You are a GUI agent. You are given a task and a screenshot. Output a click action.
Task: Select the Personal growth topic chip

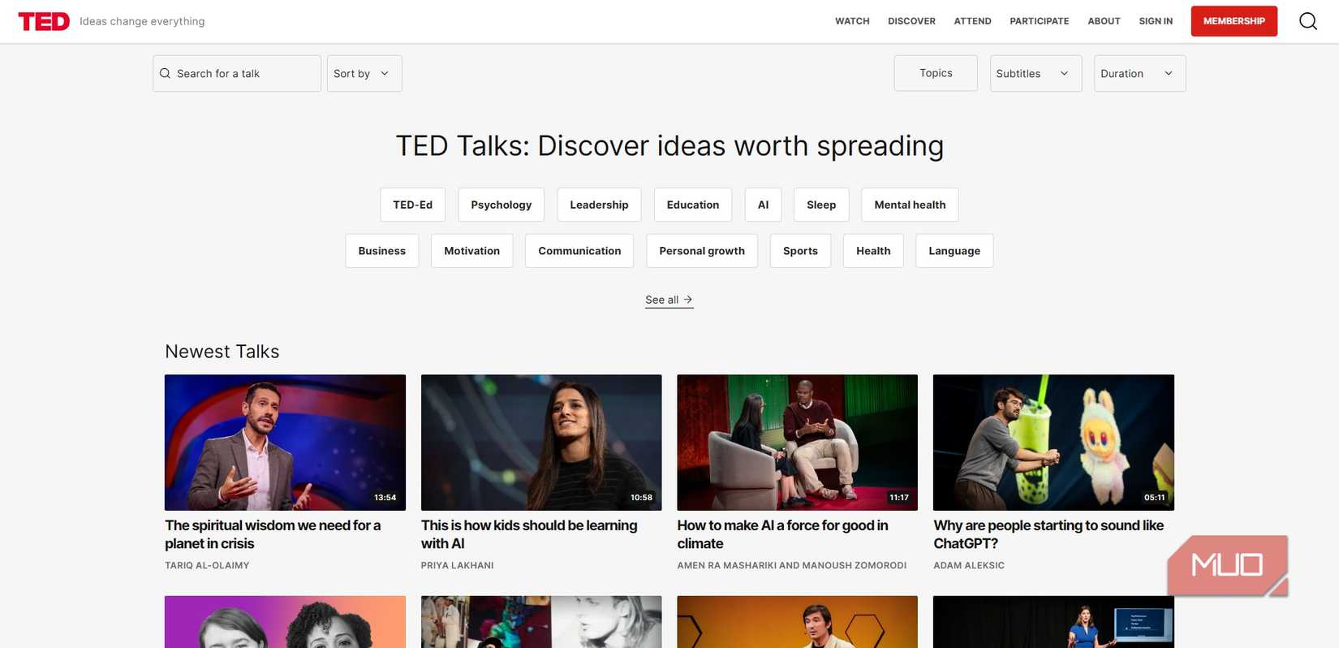[702, 251]
